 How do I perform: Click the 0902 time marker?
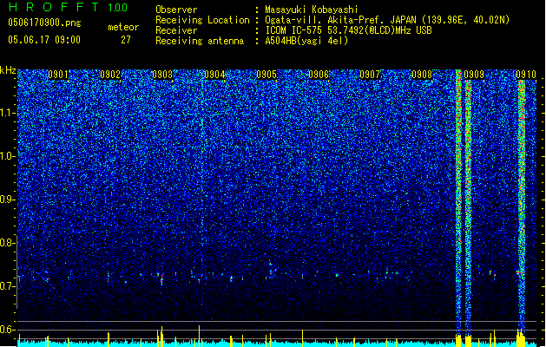coord(110,75)
